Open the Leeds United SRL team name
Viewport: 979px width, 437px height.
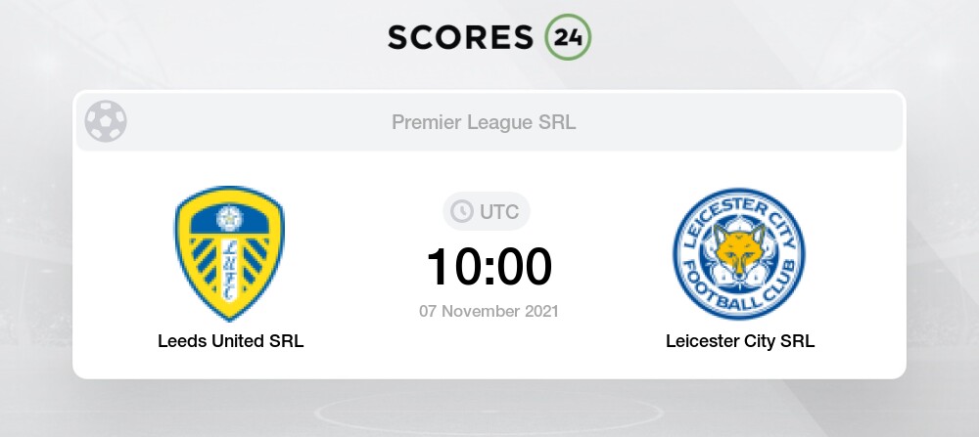pyautogui.click(x=231, y=341)
